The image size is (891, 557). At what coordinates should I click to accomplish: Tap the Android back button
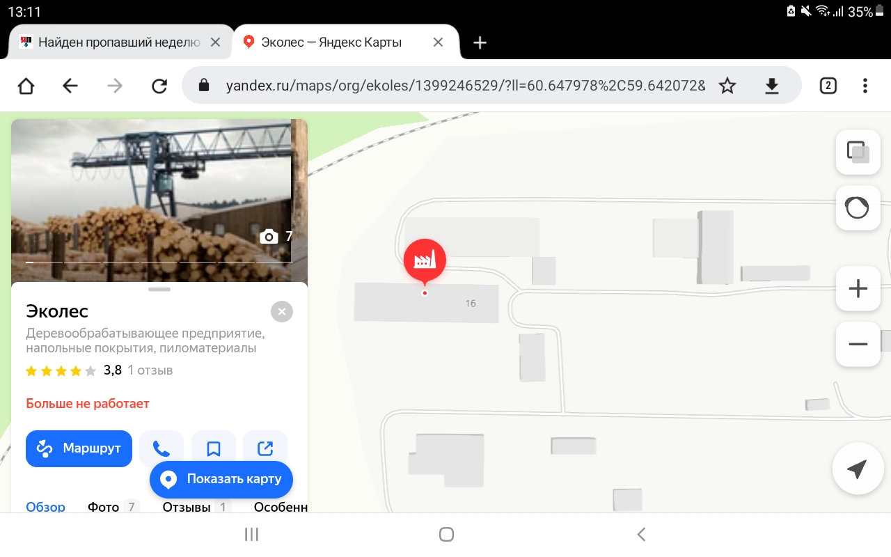pyautogui.click(x=641, y=534)
